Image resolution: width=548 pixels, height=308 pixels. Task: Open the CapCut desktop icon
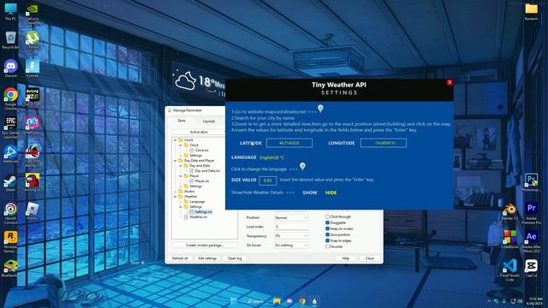(531, 269)
